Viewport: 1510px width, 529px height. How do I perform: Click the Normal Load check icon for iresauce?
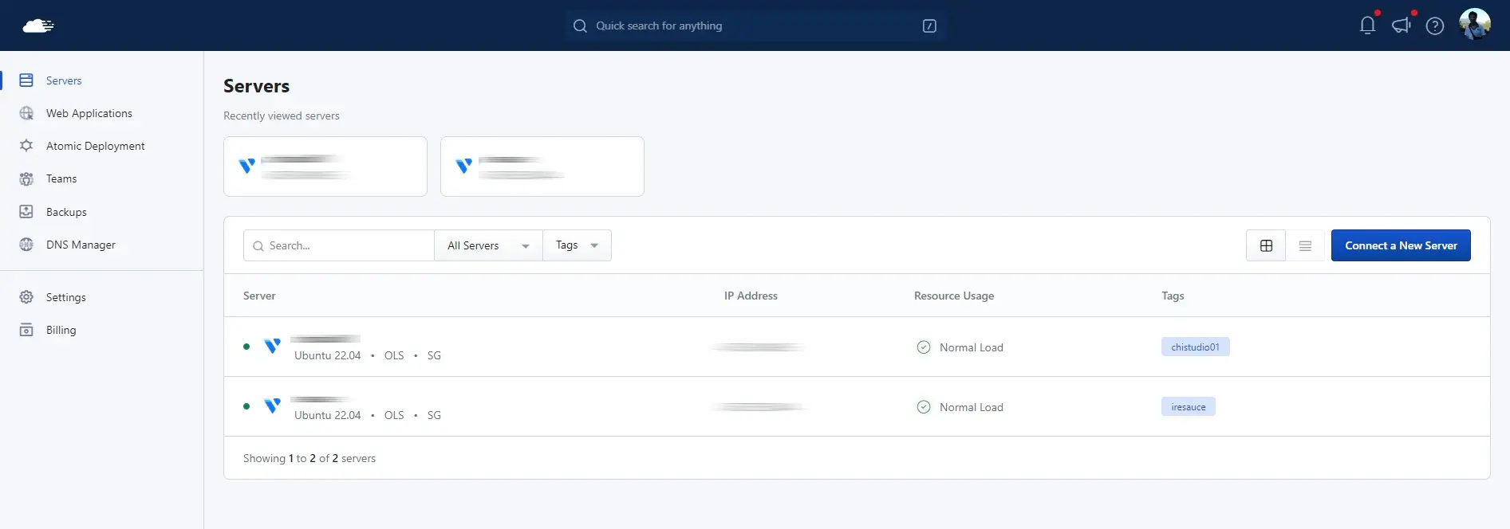(x=924, y=407)
